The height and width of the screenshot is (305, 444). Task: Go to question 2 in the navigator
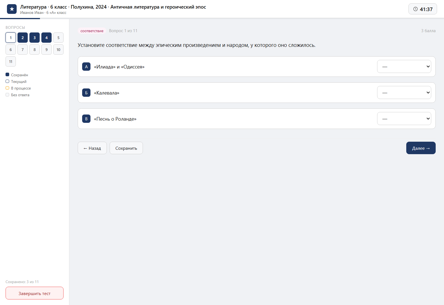click(22, 38)
